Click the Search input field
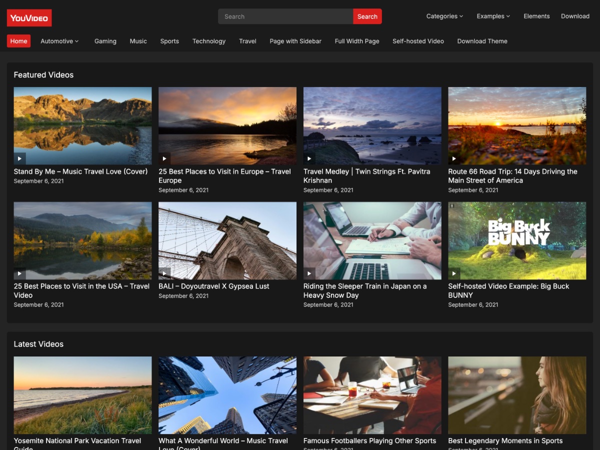This screenshot has width=600, height=450. (x=285, y=16)
